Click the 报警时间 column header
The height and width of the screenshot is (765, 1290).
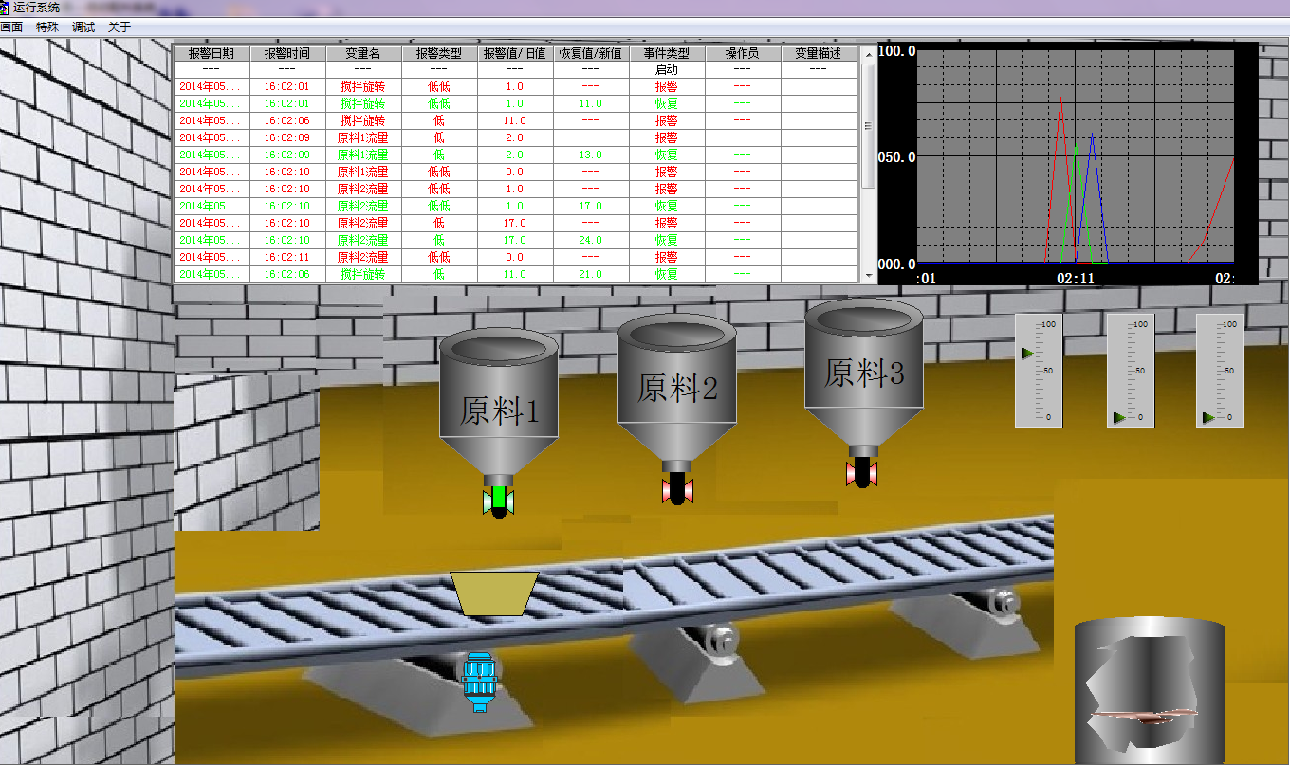287,54
